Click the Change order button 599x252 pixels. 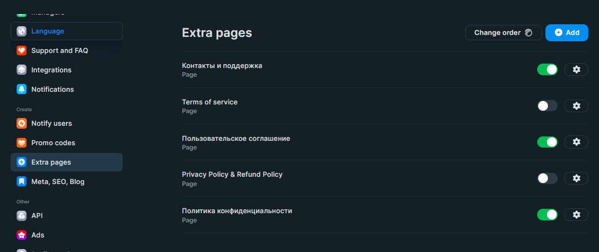[503, 33]
